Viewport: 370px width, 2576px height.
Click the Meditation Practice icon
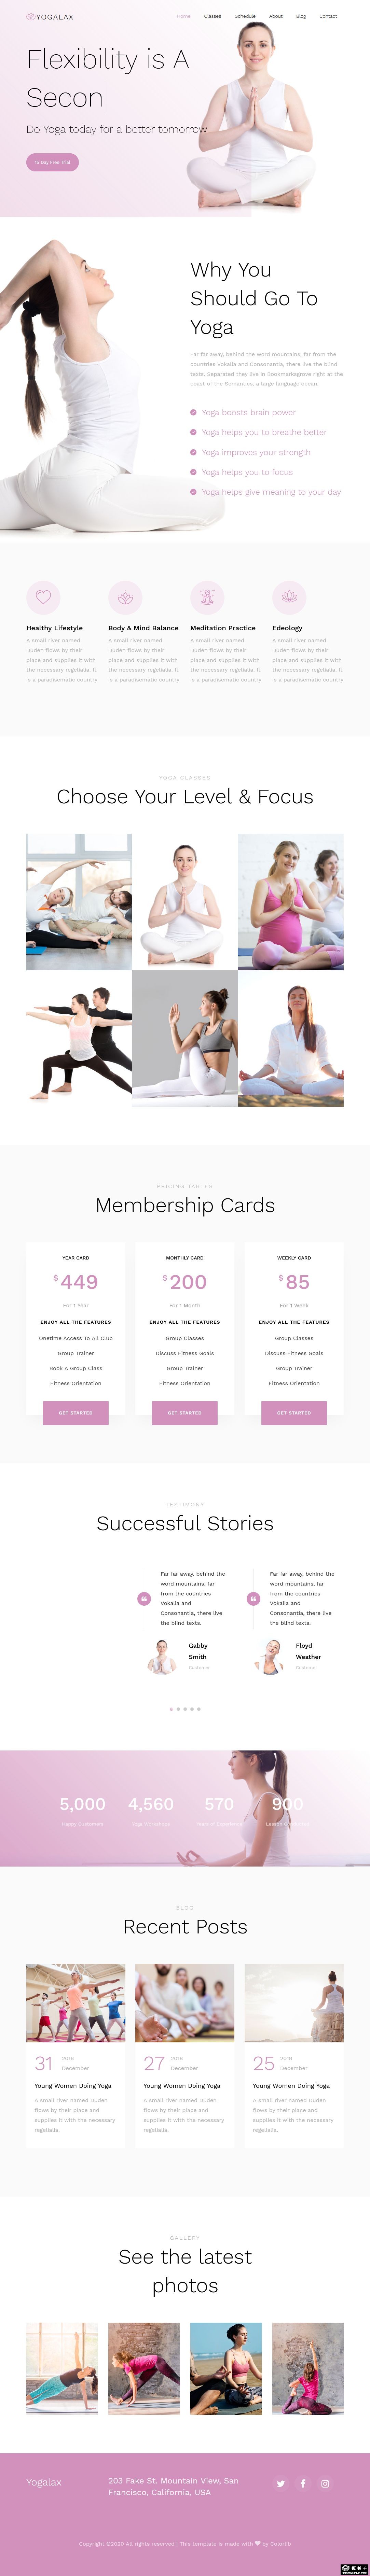pyautogui.click(x=207, y=597)
